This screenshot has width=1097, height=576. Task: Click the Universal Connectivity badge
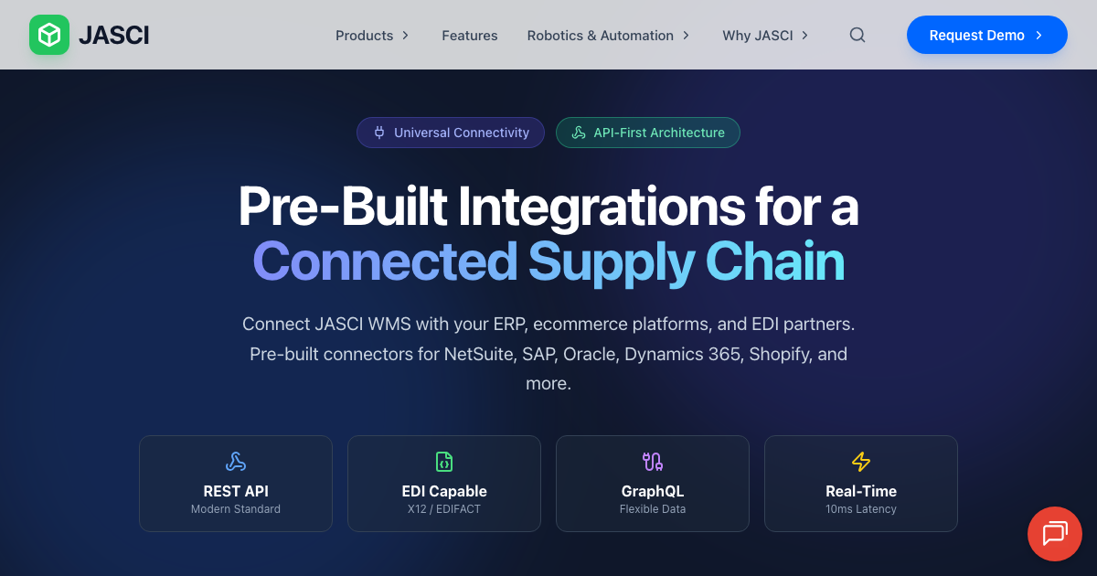tap(450, 133)
